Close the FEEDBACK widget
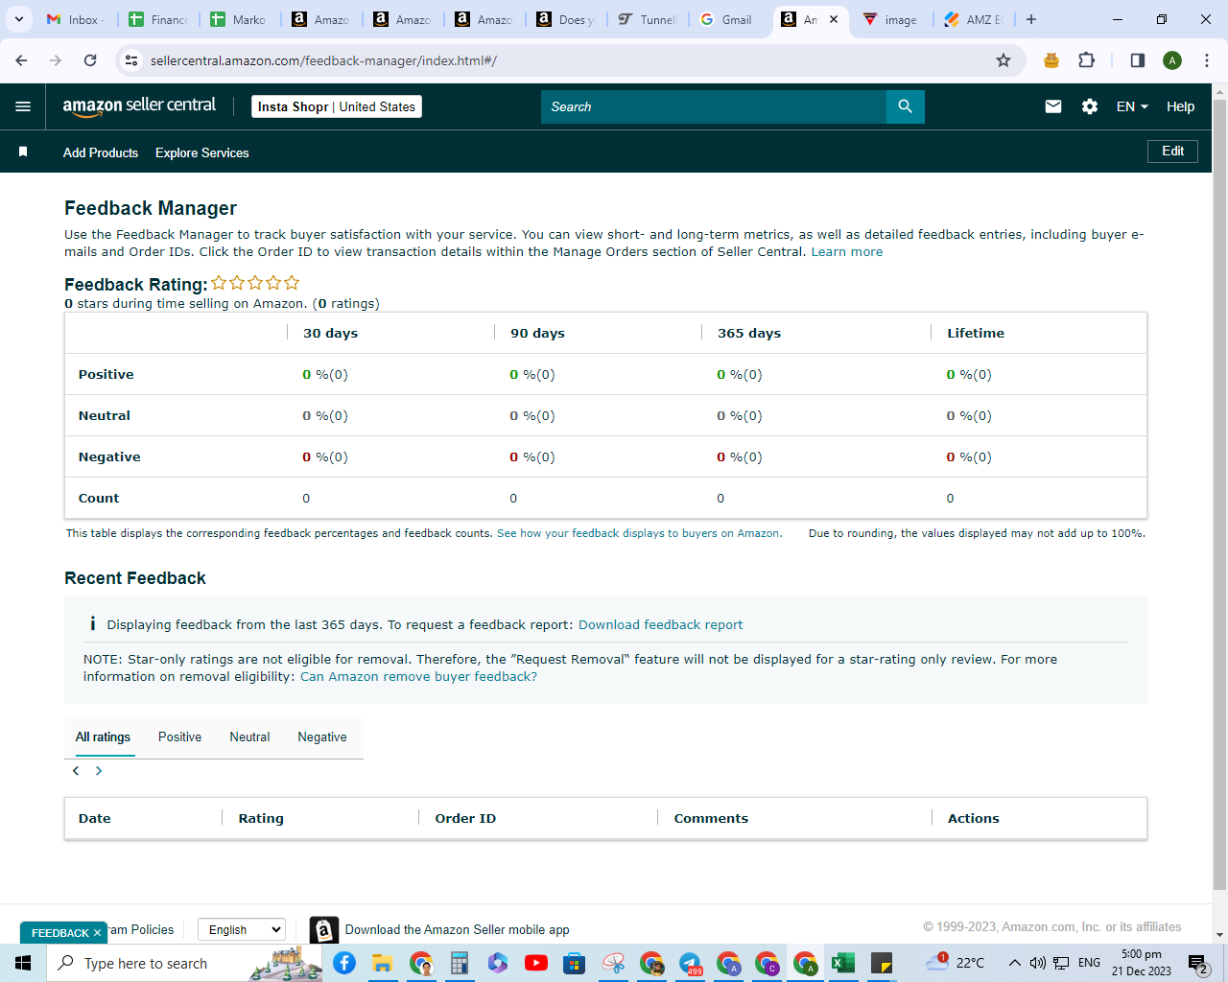This screenshot has width=1228, height=982. click(97, 933)
